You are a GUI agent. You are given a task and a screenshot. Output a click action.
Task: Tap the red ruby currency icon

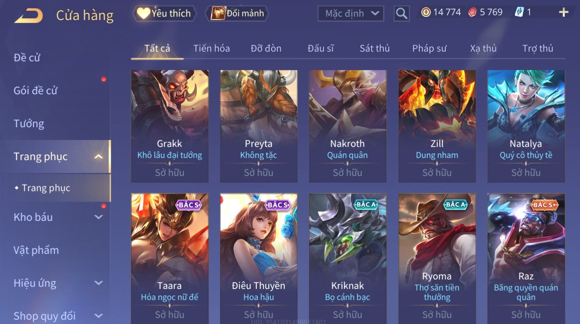click(472, 13)
